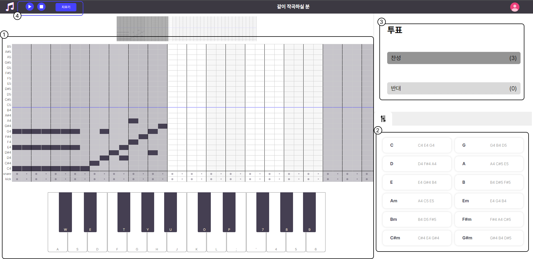The image size is (533, 259).
Task: Play the black piano key labeled T
Action: point(124,212)
